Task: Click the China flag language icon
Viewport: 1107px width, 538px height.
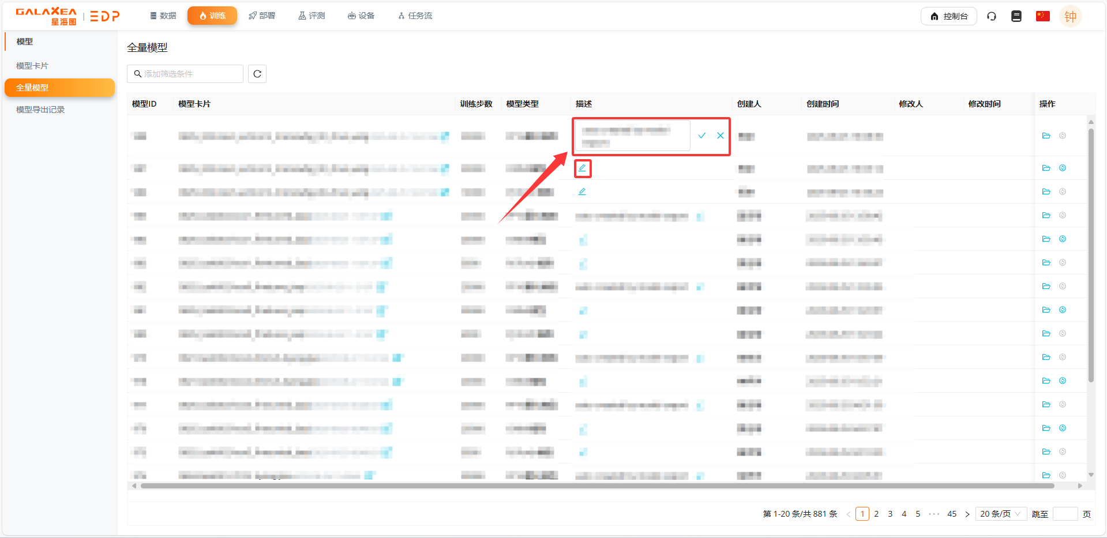Action: [1042, 16]
